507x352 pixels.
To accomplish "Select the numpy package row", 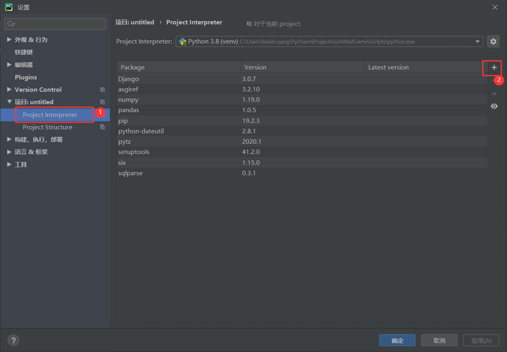I will (x=302, y=99).
